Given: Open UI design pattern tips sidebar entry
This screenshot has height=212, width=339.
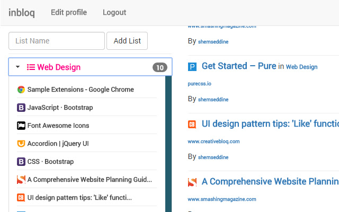Looking at the screenshot, I should tap(79, 198).
